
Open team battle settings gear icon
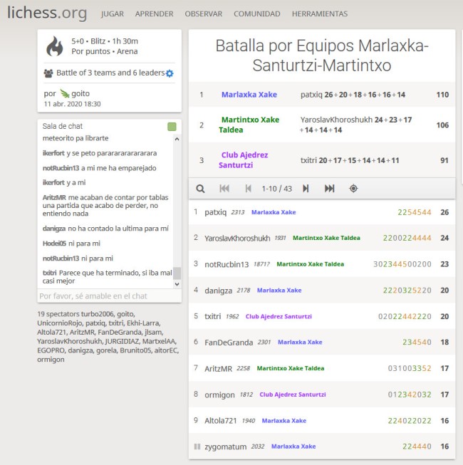point(170,73)
